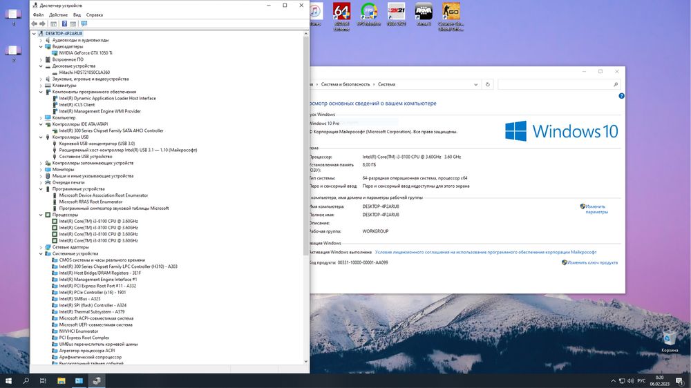Image resolution: width=691 pixels, height=388 pixels.
Task: Open the notification center icon
Action: click(x=679, y=380)
